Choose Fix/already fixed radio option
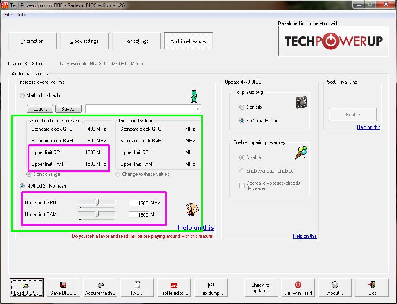 point(242,121)
